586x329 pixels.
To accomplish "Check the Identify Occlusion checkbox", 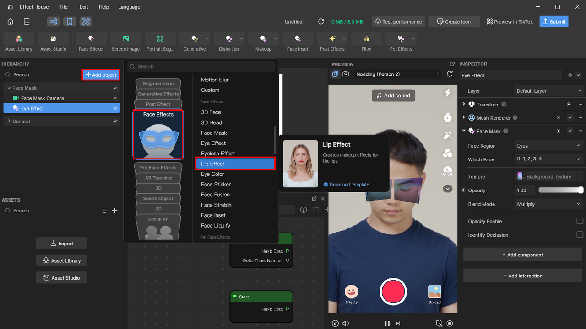I will pyautogui.click(x=580, y=235).
